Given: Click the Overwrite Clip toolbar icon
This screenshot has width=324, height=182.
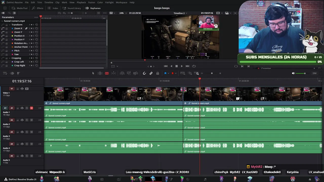Looking at the screenshot, I should pyautogui.click(x=129, y=73).
